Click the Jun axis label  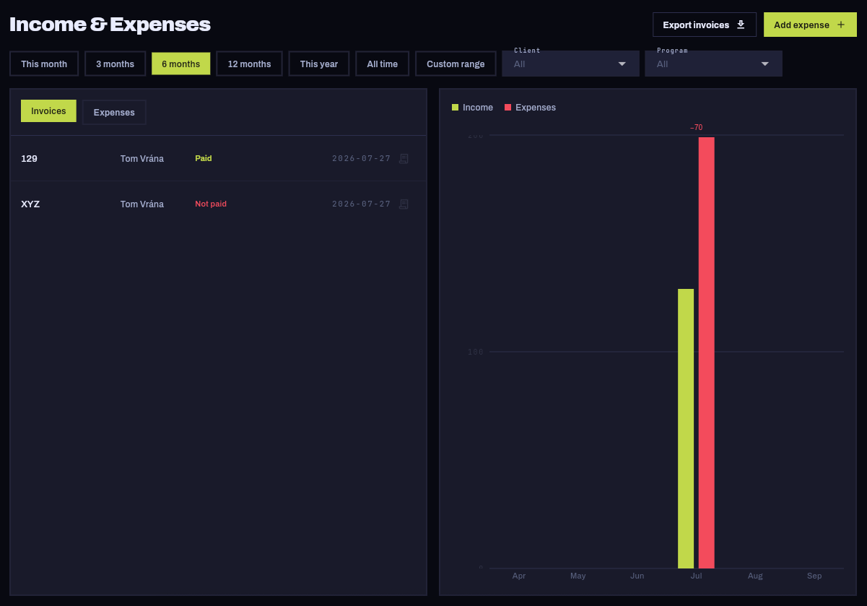637,576
